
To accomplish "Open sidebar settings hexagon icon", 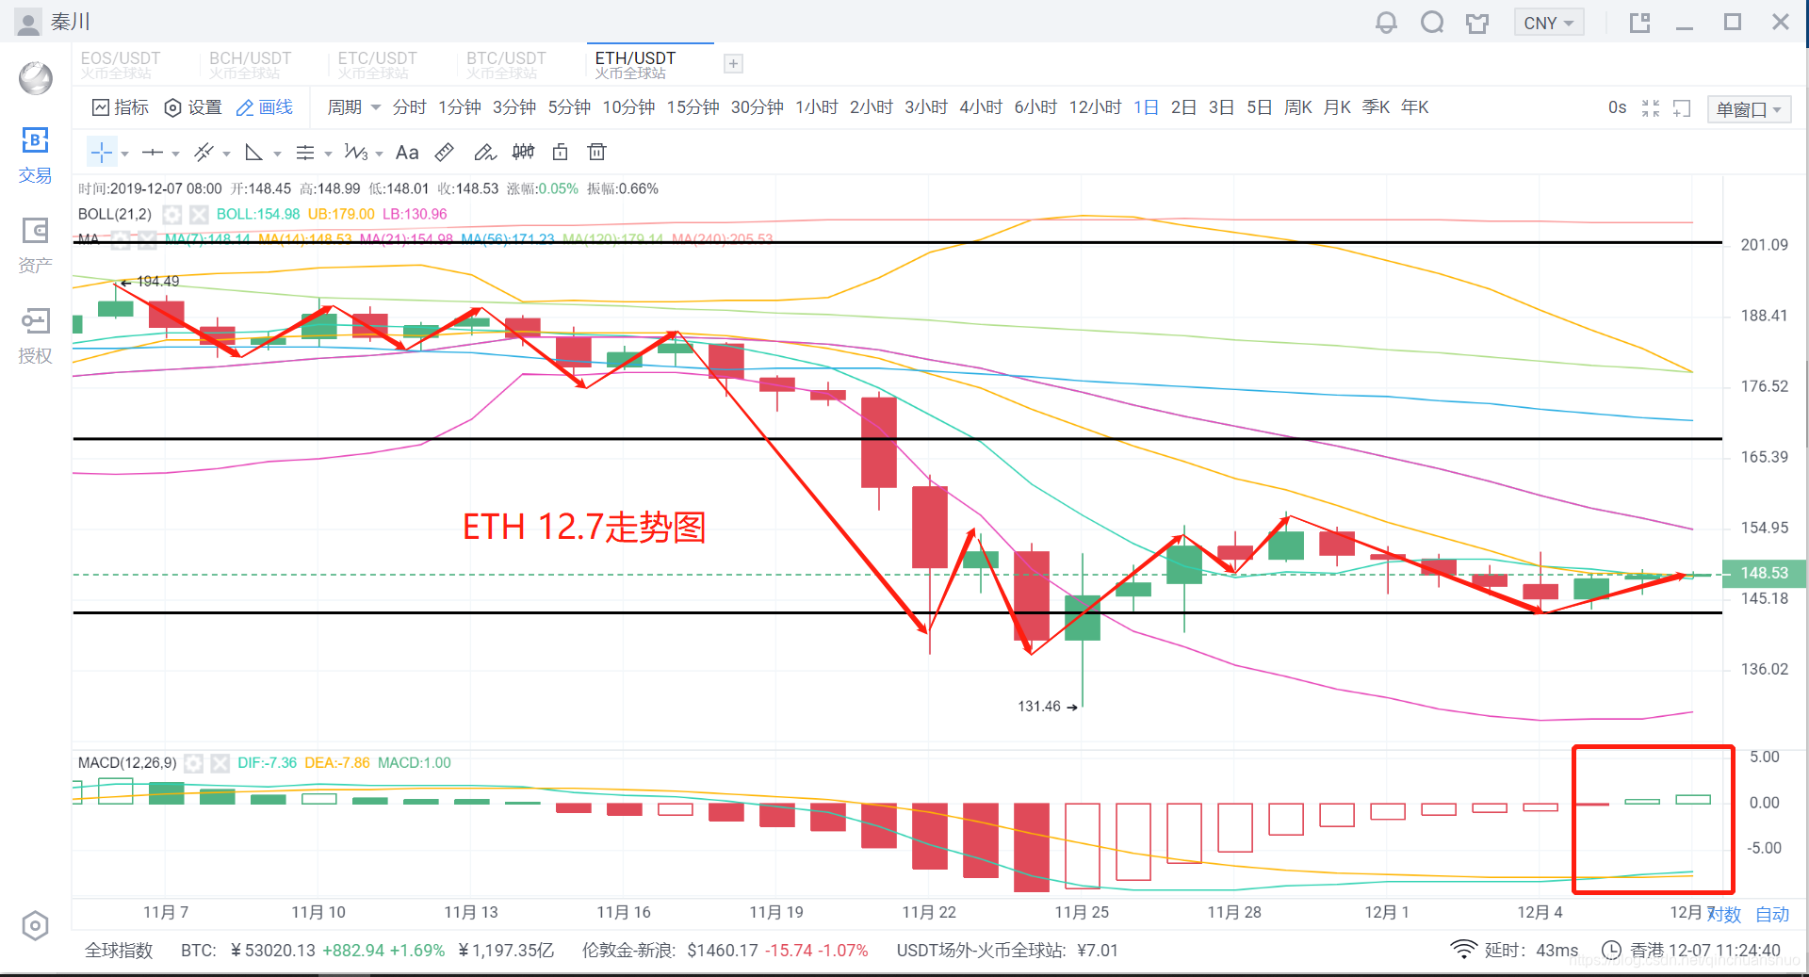I will (x=35, y=926).
